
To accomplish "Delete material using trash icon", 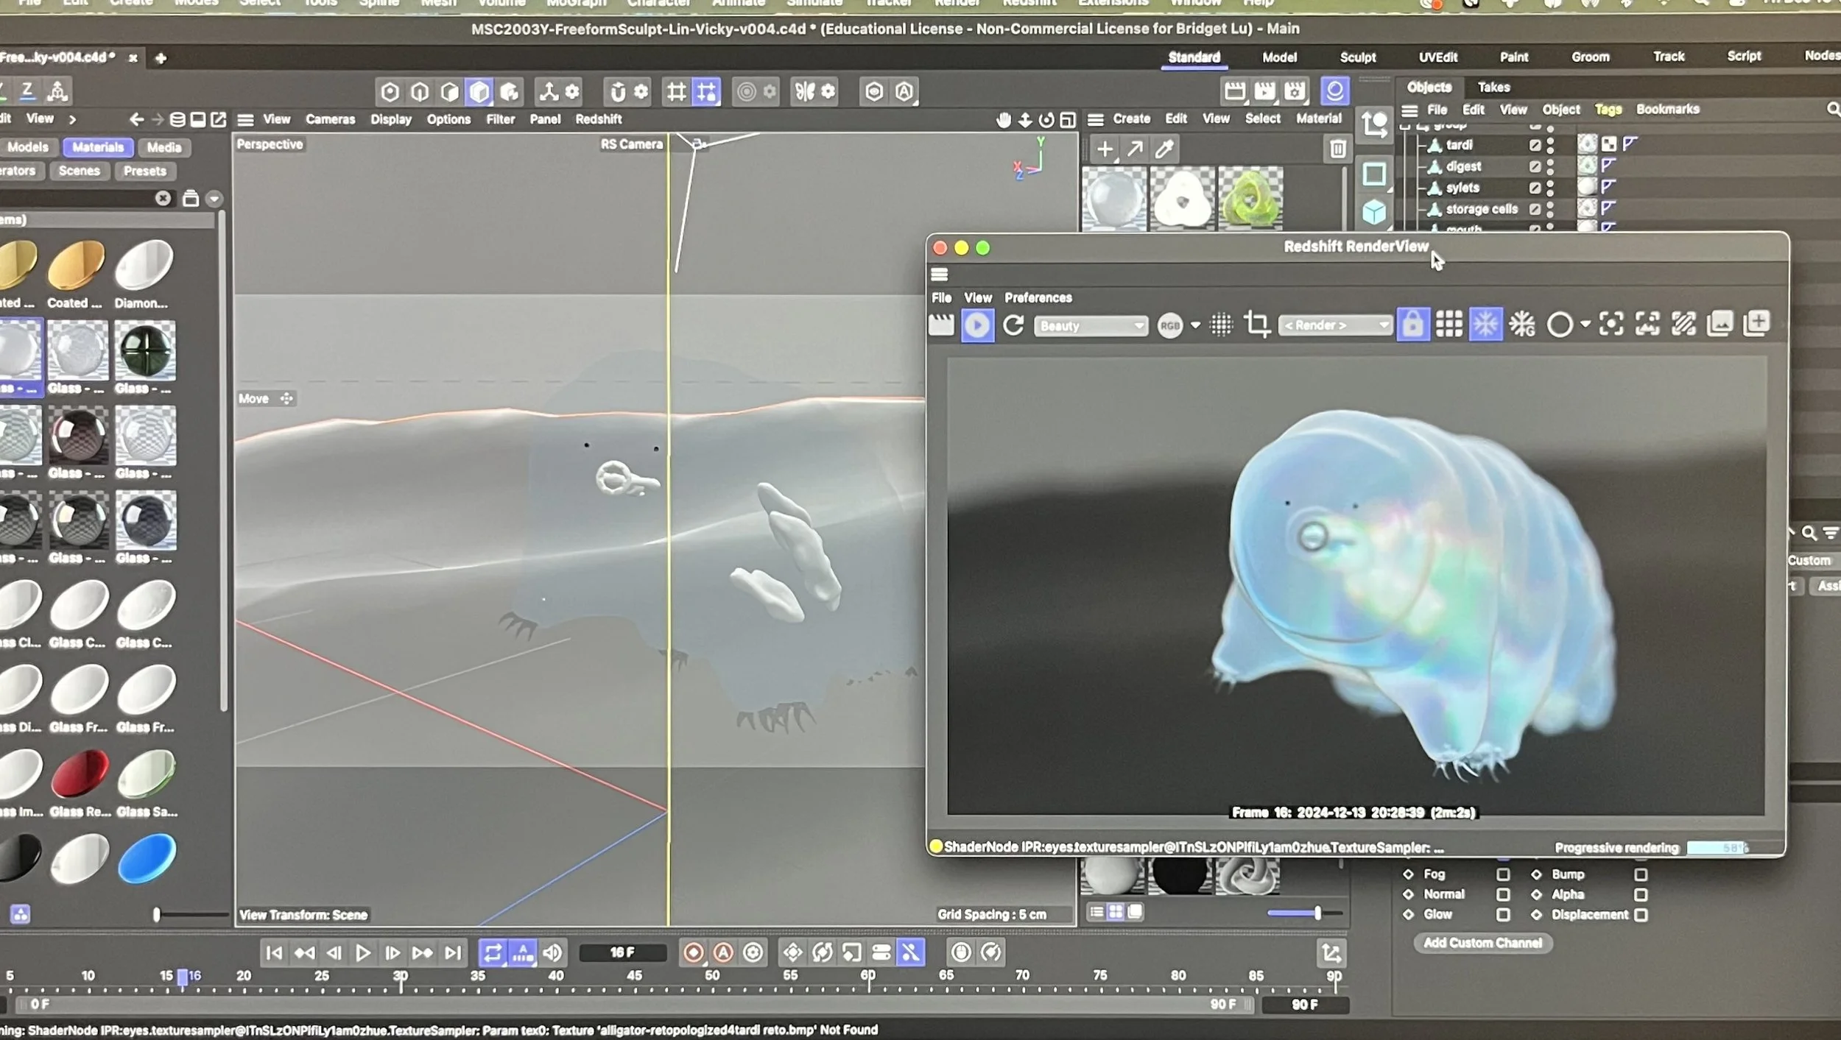I will [x=1337, y=149].
